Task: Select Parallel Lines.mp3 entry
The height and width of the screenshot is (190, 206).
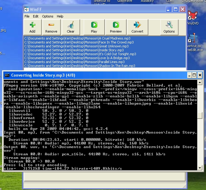Action: 105,62
